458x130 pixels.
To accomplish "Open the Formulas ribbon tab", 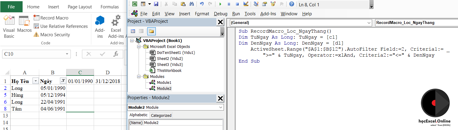I will tap(110, 7).
